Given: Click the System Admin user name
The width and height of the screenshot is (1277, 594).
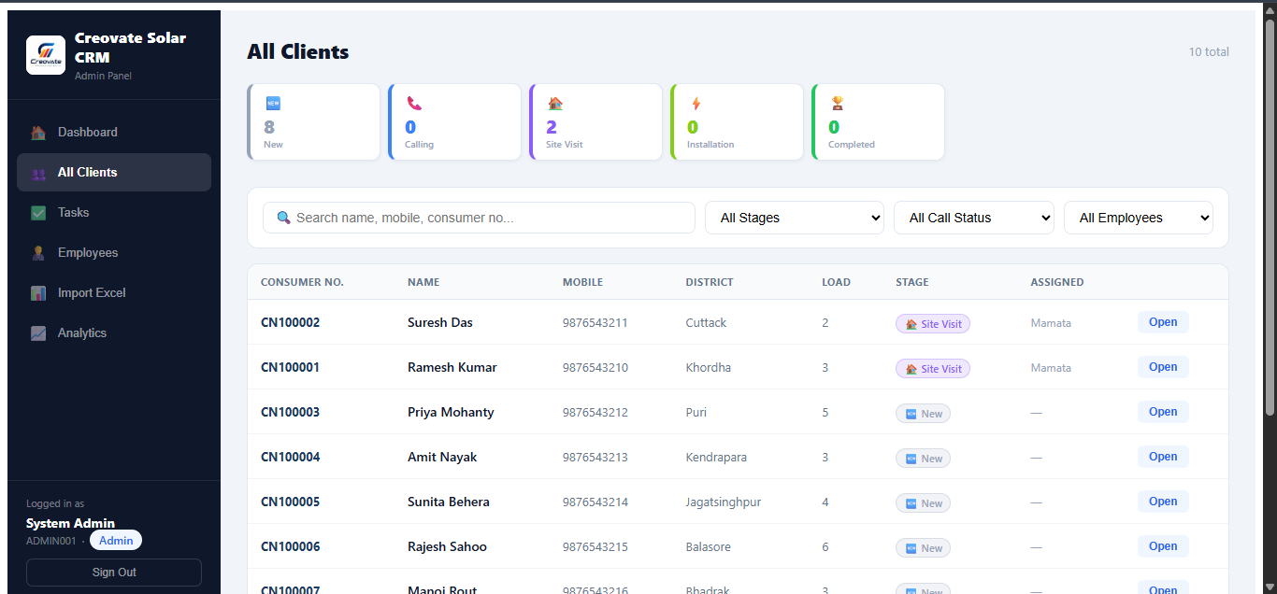Looking at the screenshot, I should coord(70,523).
